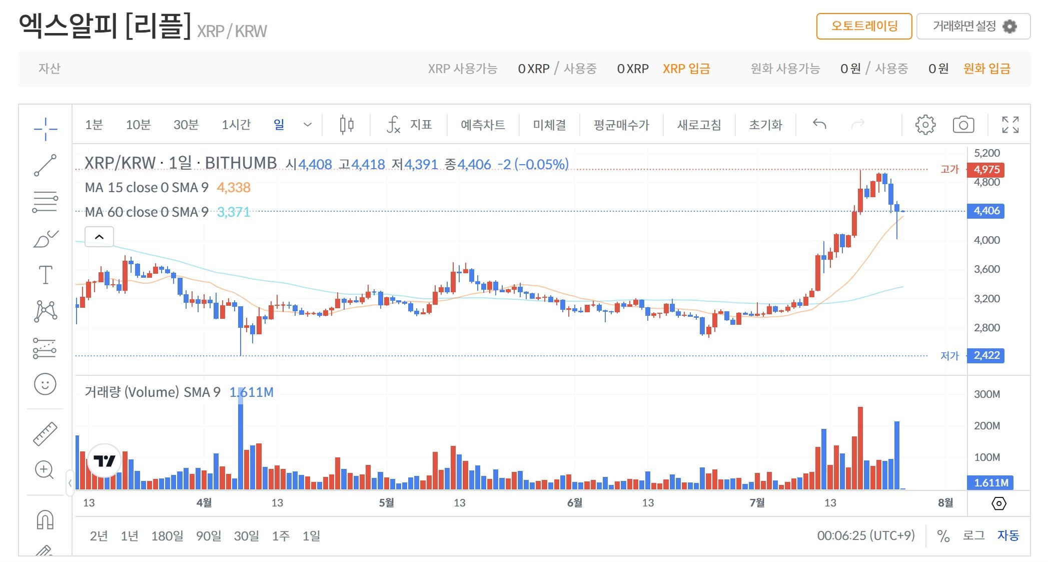Switch to the 30분 interval
Screen dimensions: 1048x562
coord(186,125)
